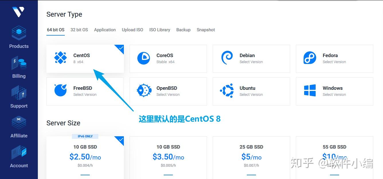Select the $5/mo price

(251, 157)
